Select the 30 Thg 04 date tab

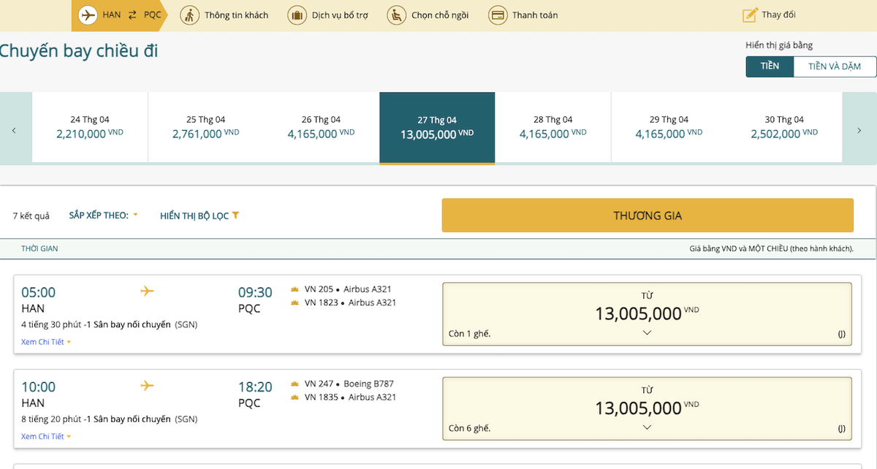tap(784, 127)
